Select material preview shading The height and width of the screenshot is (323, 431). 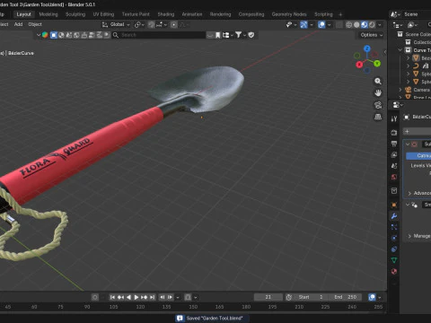coord(365,24)
